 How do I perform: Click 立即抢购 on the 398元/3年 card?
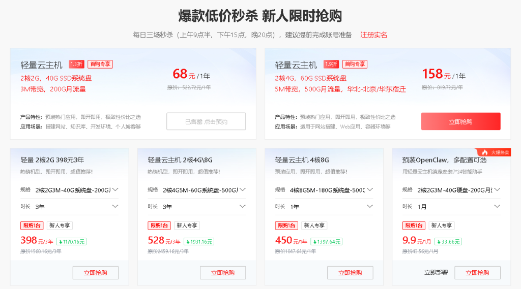tap(96, 273)
